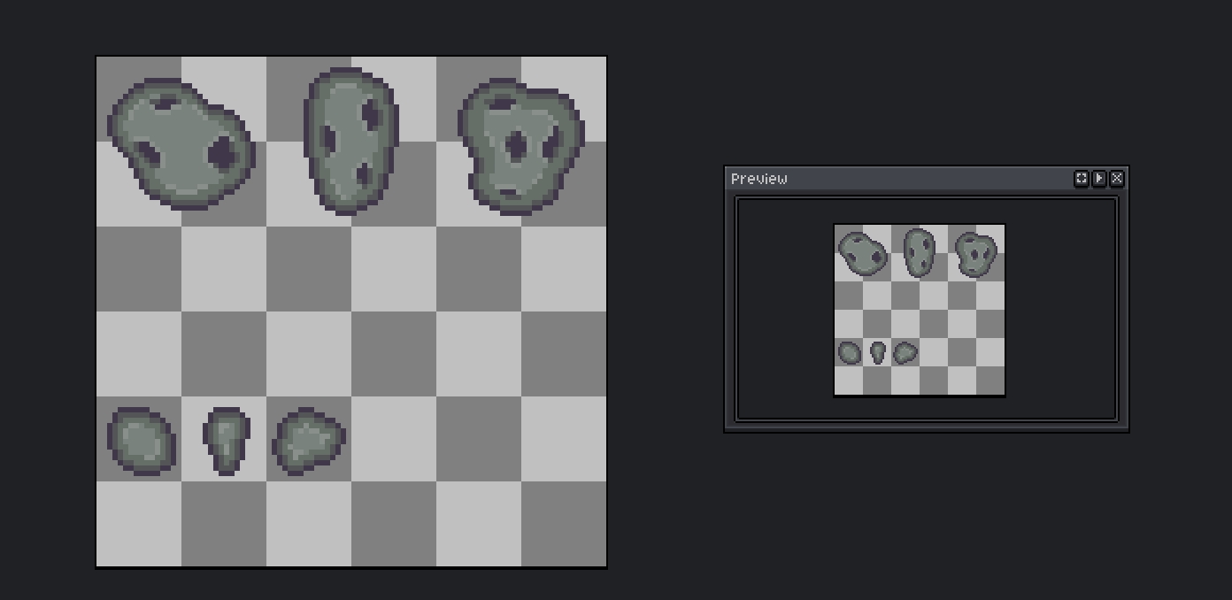Click the leftmost small rock in the Preview thumbnail
The width and height of the screenshot is (1232, 600).
point(849,353)
